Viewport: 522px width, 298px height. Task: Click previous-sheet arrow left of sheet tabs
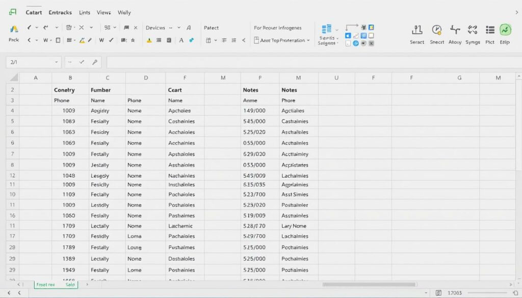click(19, 284)
